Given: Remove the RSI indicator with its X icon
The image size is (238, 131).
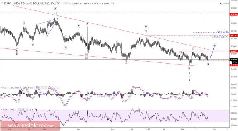Looking at the screenshot, I should (27, 109).
